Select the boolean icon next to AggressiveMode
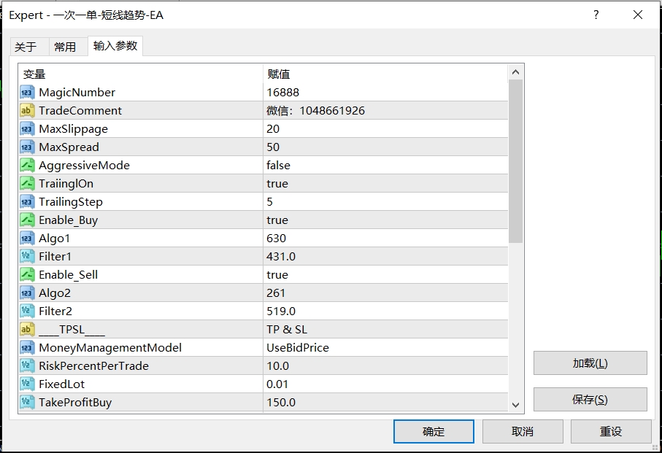This screenshot has height=453, width=662. (x=27, y=166)
